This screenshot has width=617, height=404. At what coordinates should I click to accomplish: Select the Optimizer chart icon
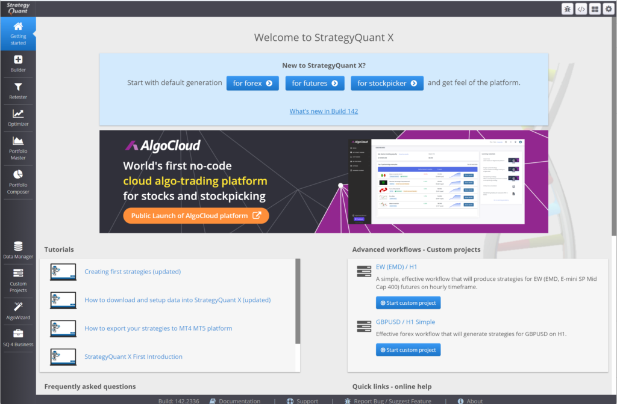(18, 117)
